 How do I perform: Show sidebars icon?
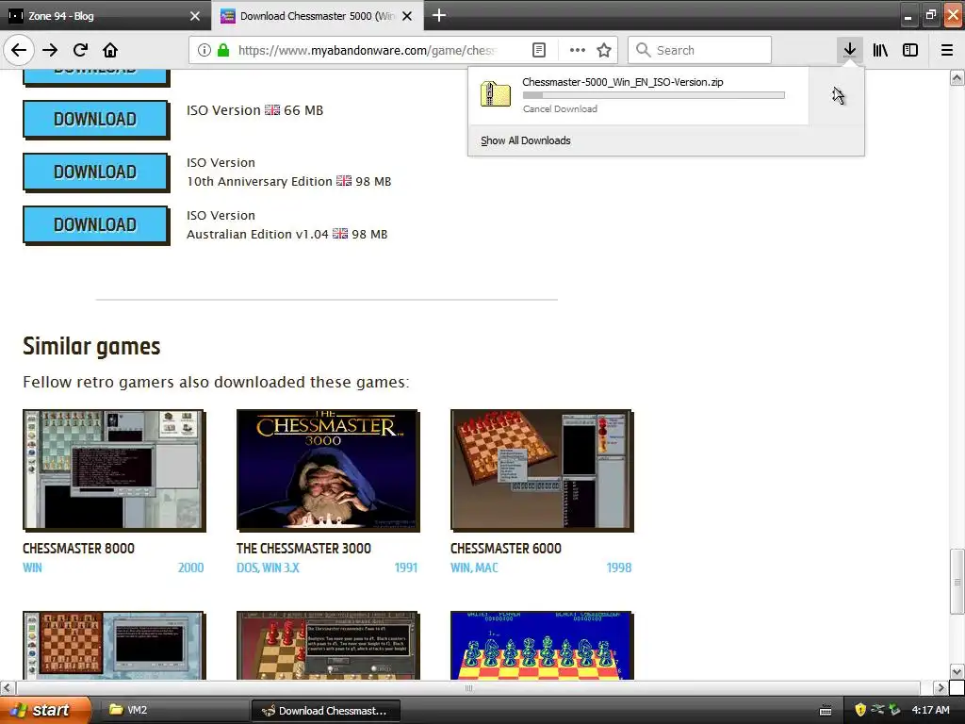pos(910,50)
